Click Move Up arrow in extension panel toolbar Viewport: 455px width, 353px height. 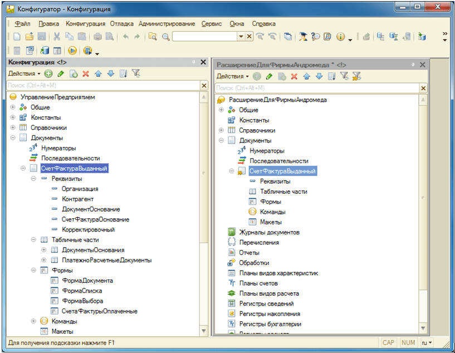(306, 76)
